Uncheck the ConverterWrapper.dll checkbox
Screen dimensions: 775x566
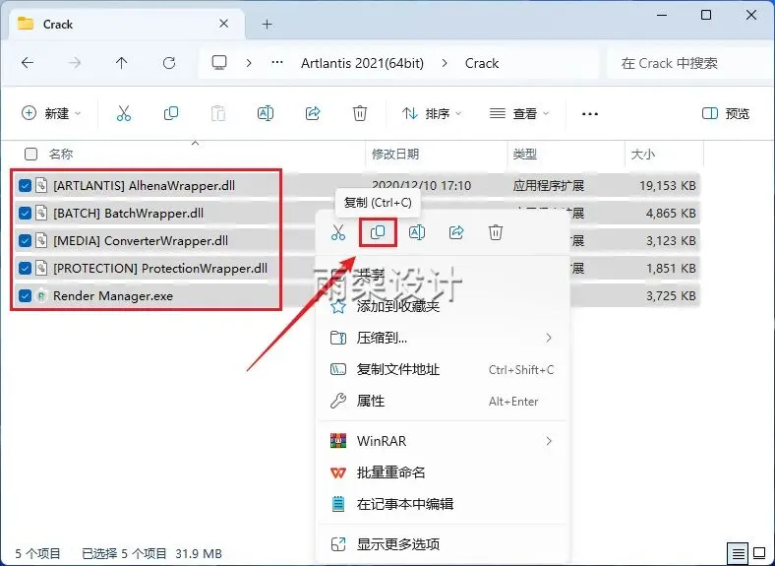click(25, 241)
